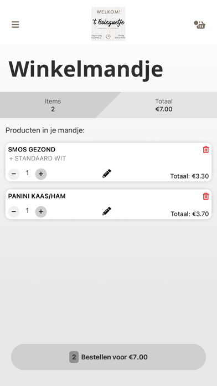Edit SMOS GEZOND with pencil icon
Screen dimensions: 217x386
click(x=107, y=174)
